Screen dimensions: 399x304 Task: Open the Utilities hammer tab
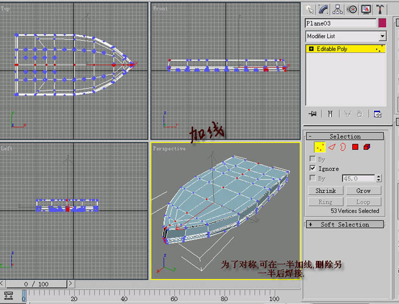point(380,10)
